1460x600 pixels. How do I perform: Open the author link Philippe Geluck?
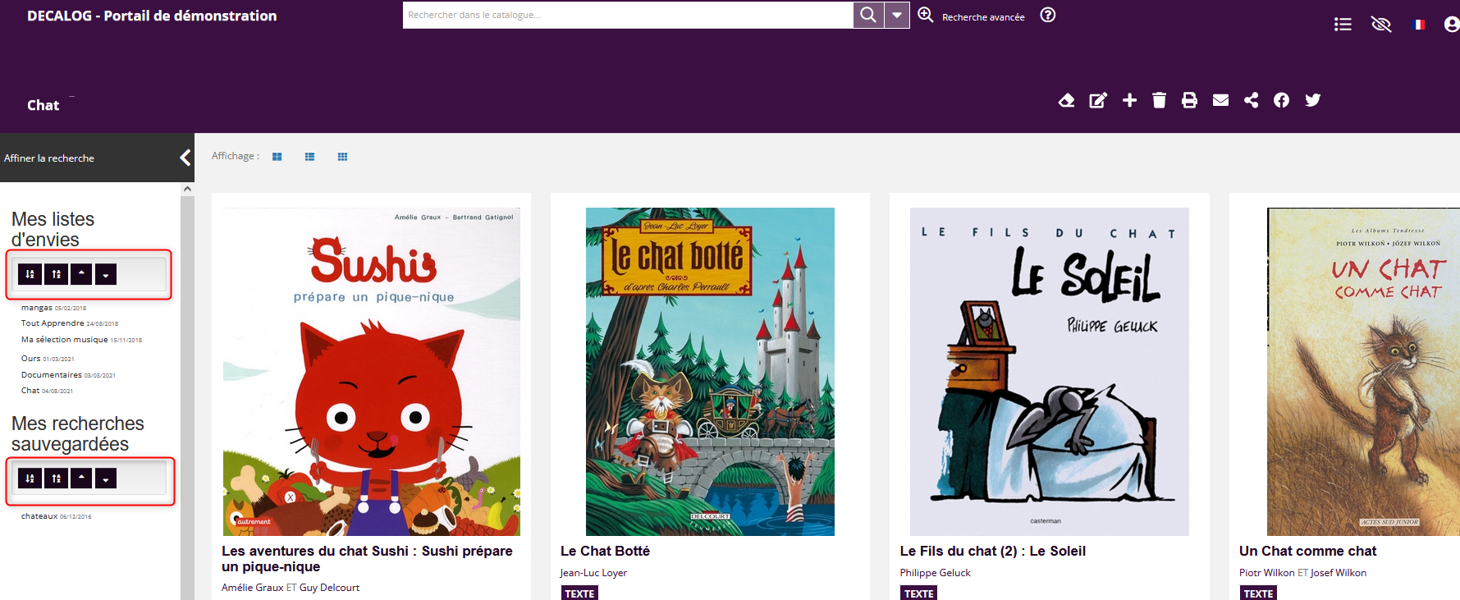click(x=935, y=573)
